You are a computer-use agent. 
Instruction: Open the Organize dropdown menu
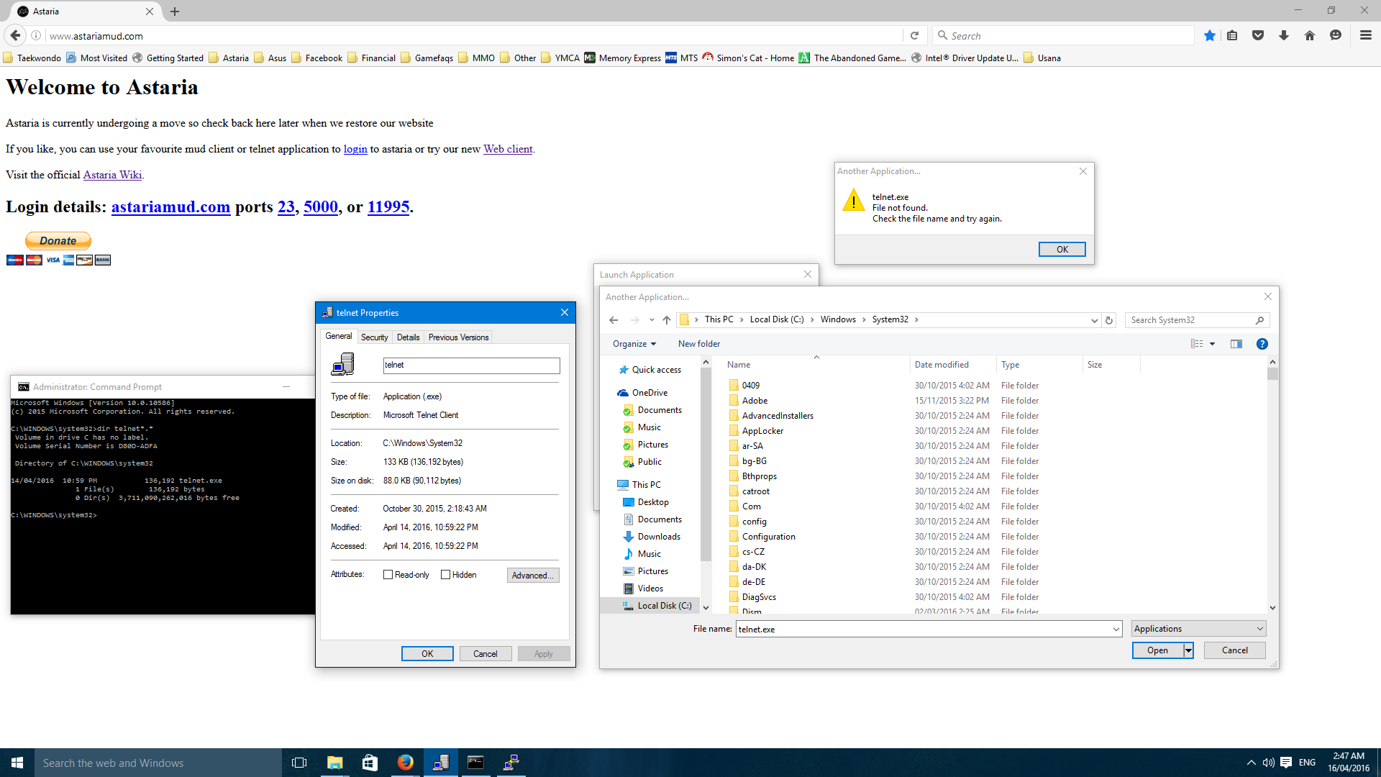[634, 344]
